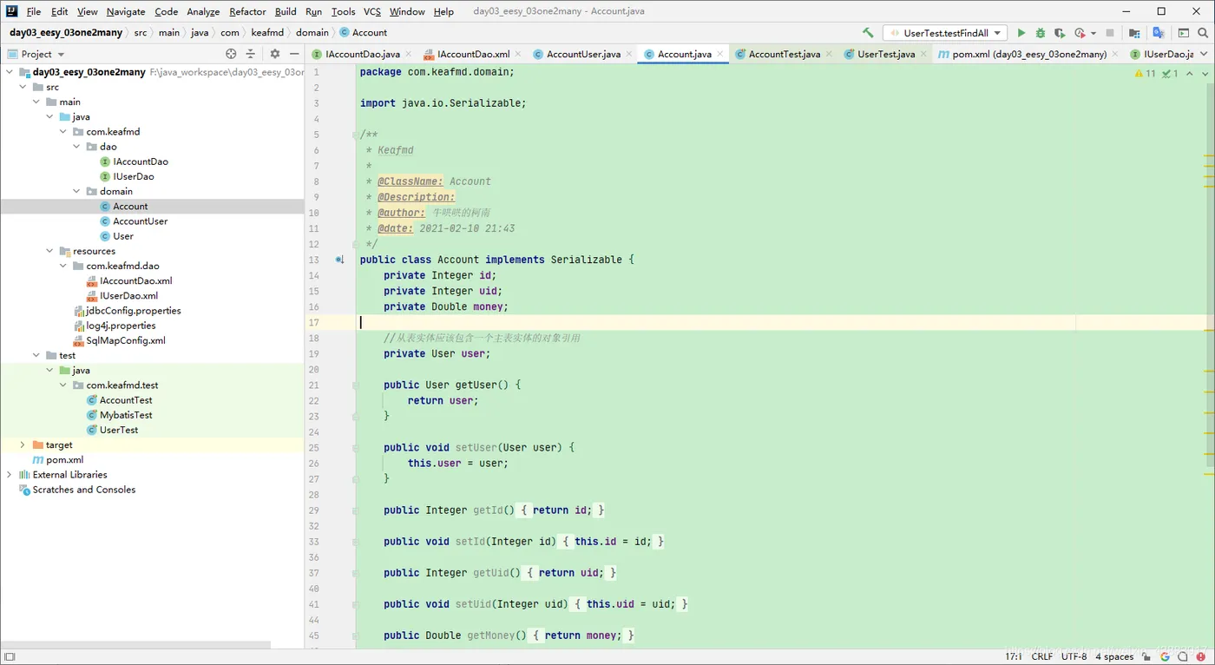Close the AccountUser.java tab
Screen dimensions: 1215x665
tap(627, 54)
